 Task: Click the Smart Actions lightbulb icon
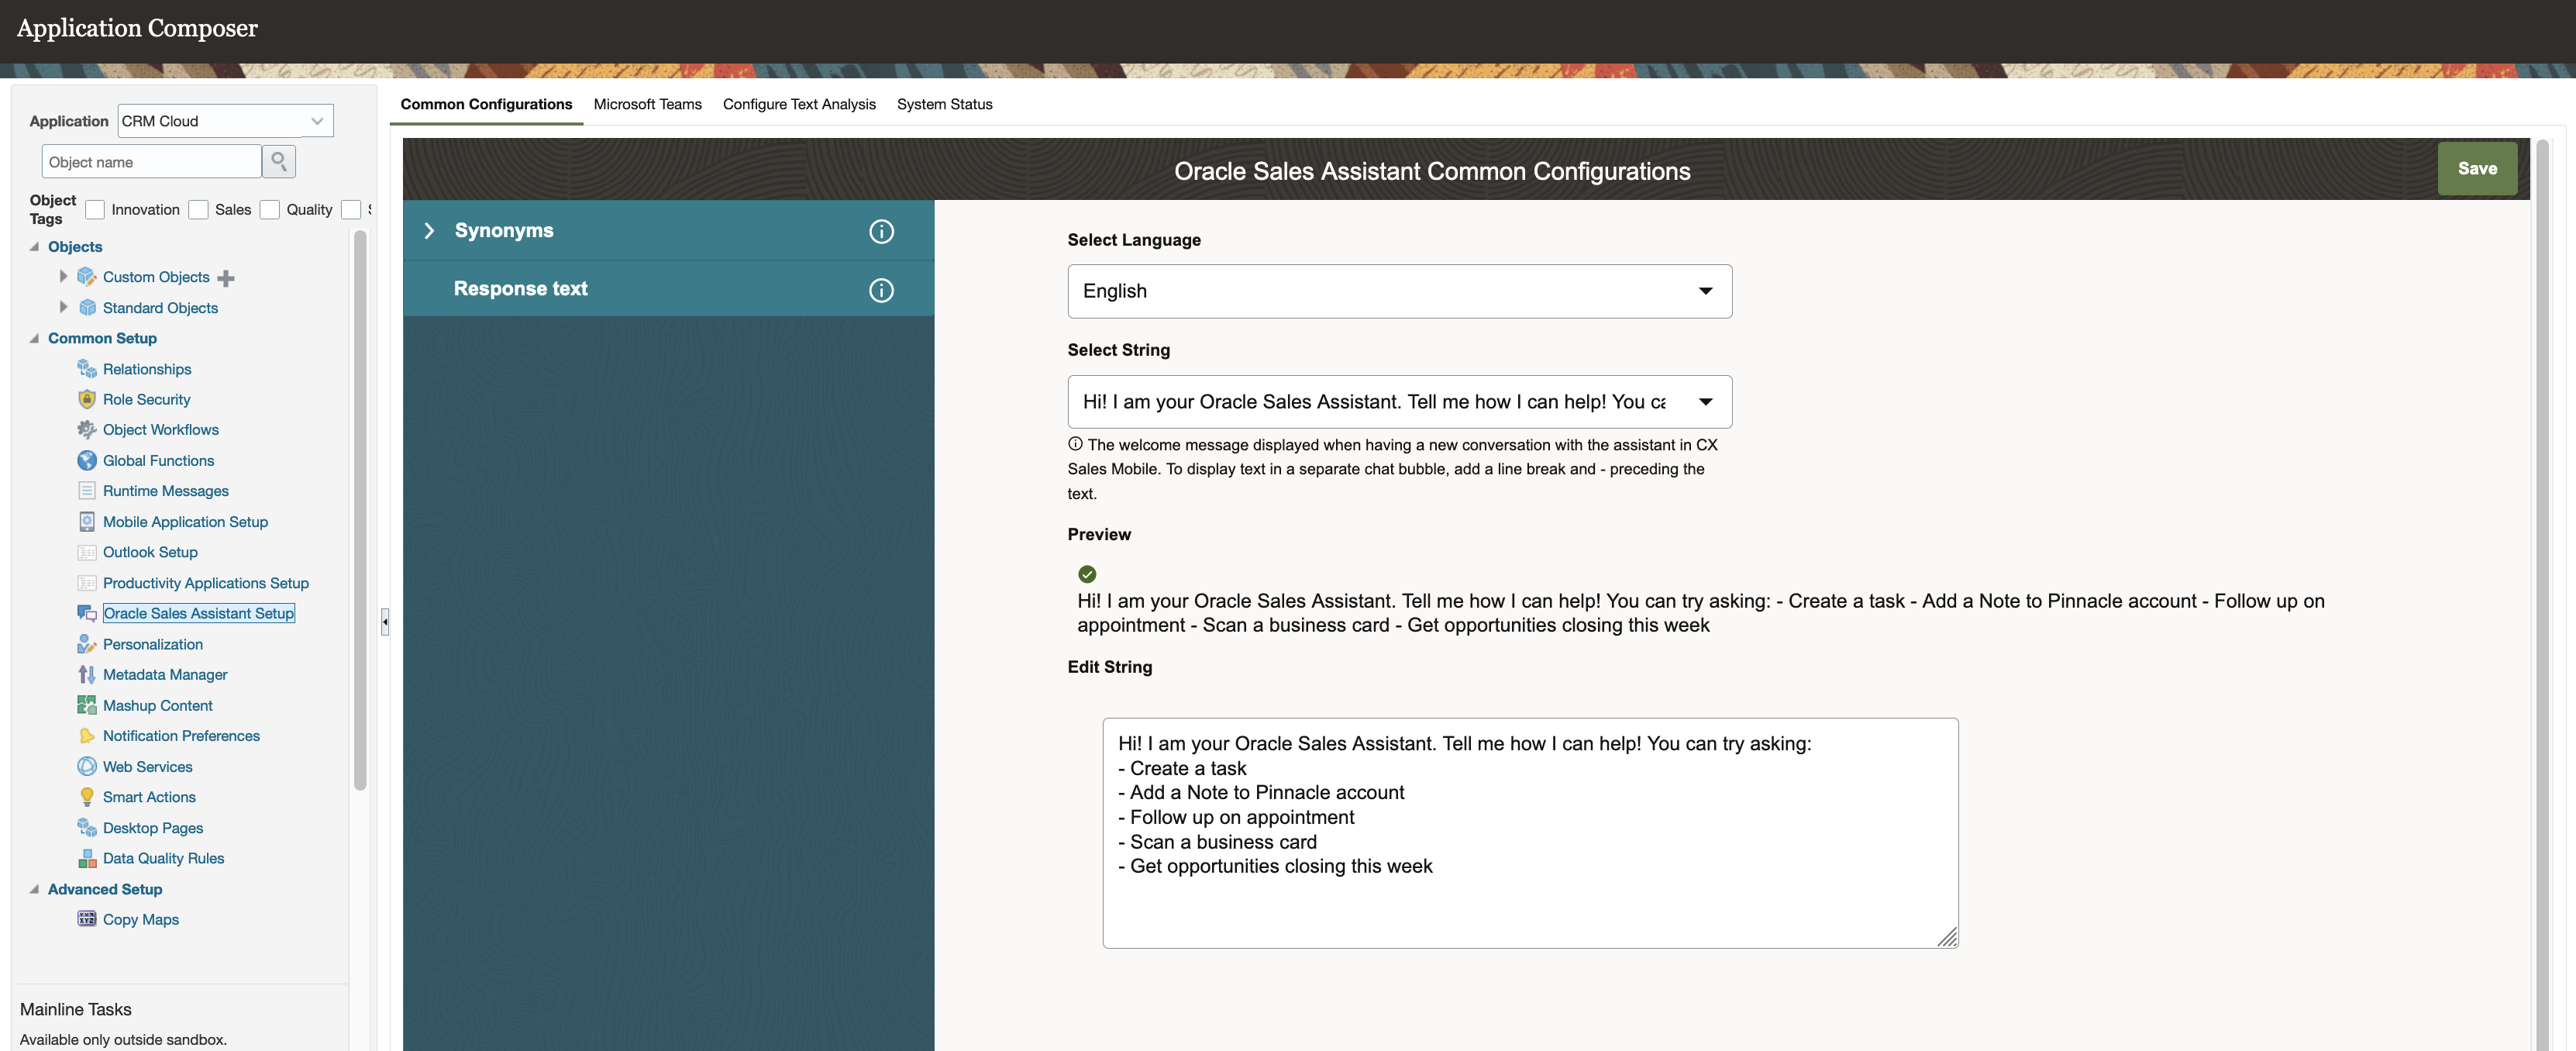coord(87,797)
